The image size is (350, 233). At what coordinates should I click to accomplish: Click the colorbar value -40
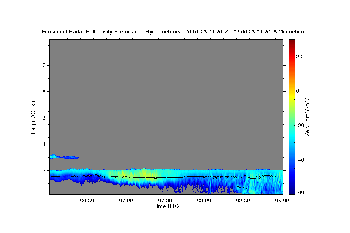[300, 160]
